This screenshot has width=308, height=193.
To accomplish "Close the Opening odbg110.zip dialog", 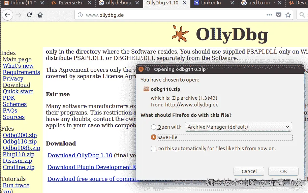I will (141, 69).
